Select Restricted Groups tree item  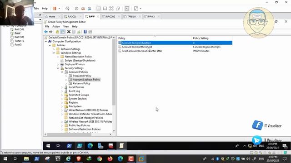(79, 95)
